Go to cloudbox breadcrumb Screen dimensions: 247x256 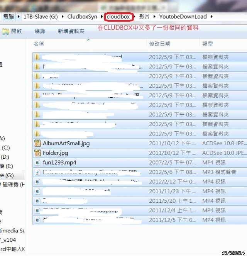coord(118,17)
